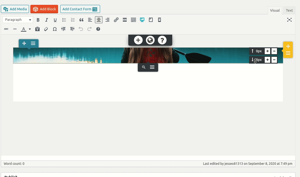The width and height of the screenshot is (300, 177).
Task: Increase the top padding value
Action: pyautogui.click(x=267, y=51)
